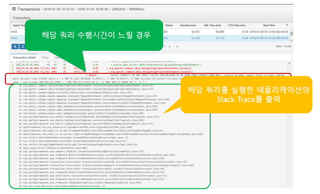This screenshot has width=320, height=194.
Task: Click the Status column header
Action: [169, 25]
